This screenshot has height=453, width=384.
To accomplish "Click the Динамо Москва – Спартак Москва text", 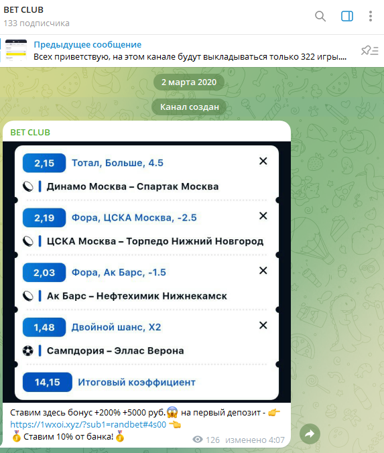I will click(133, 186).
